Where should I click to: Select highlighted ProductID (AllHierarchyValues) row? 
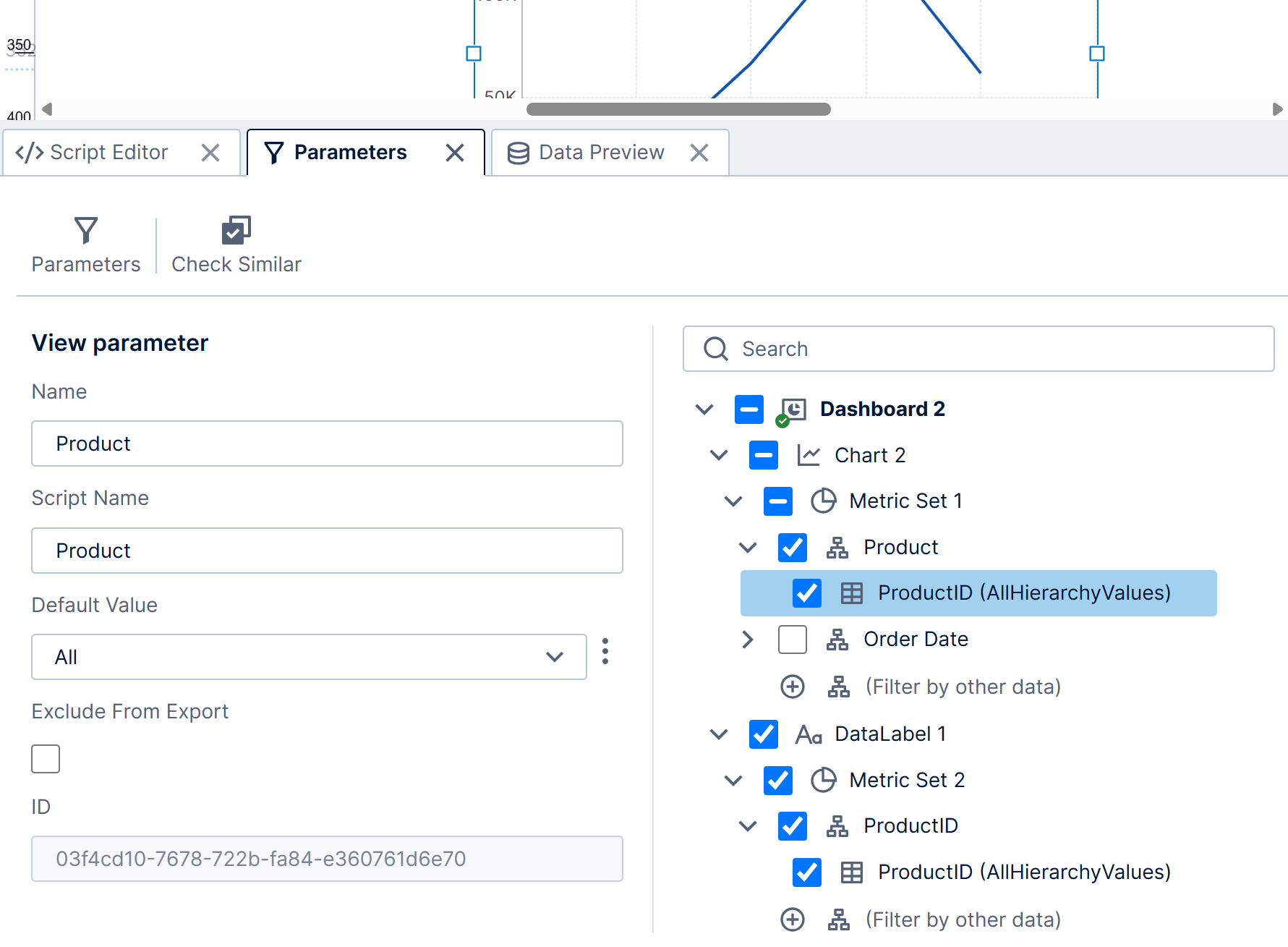978,593
